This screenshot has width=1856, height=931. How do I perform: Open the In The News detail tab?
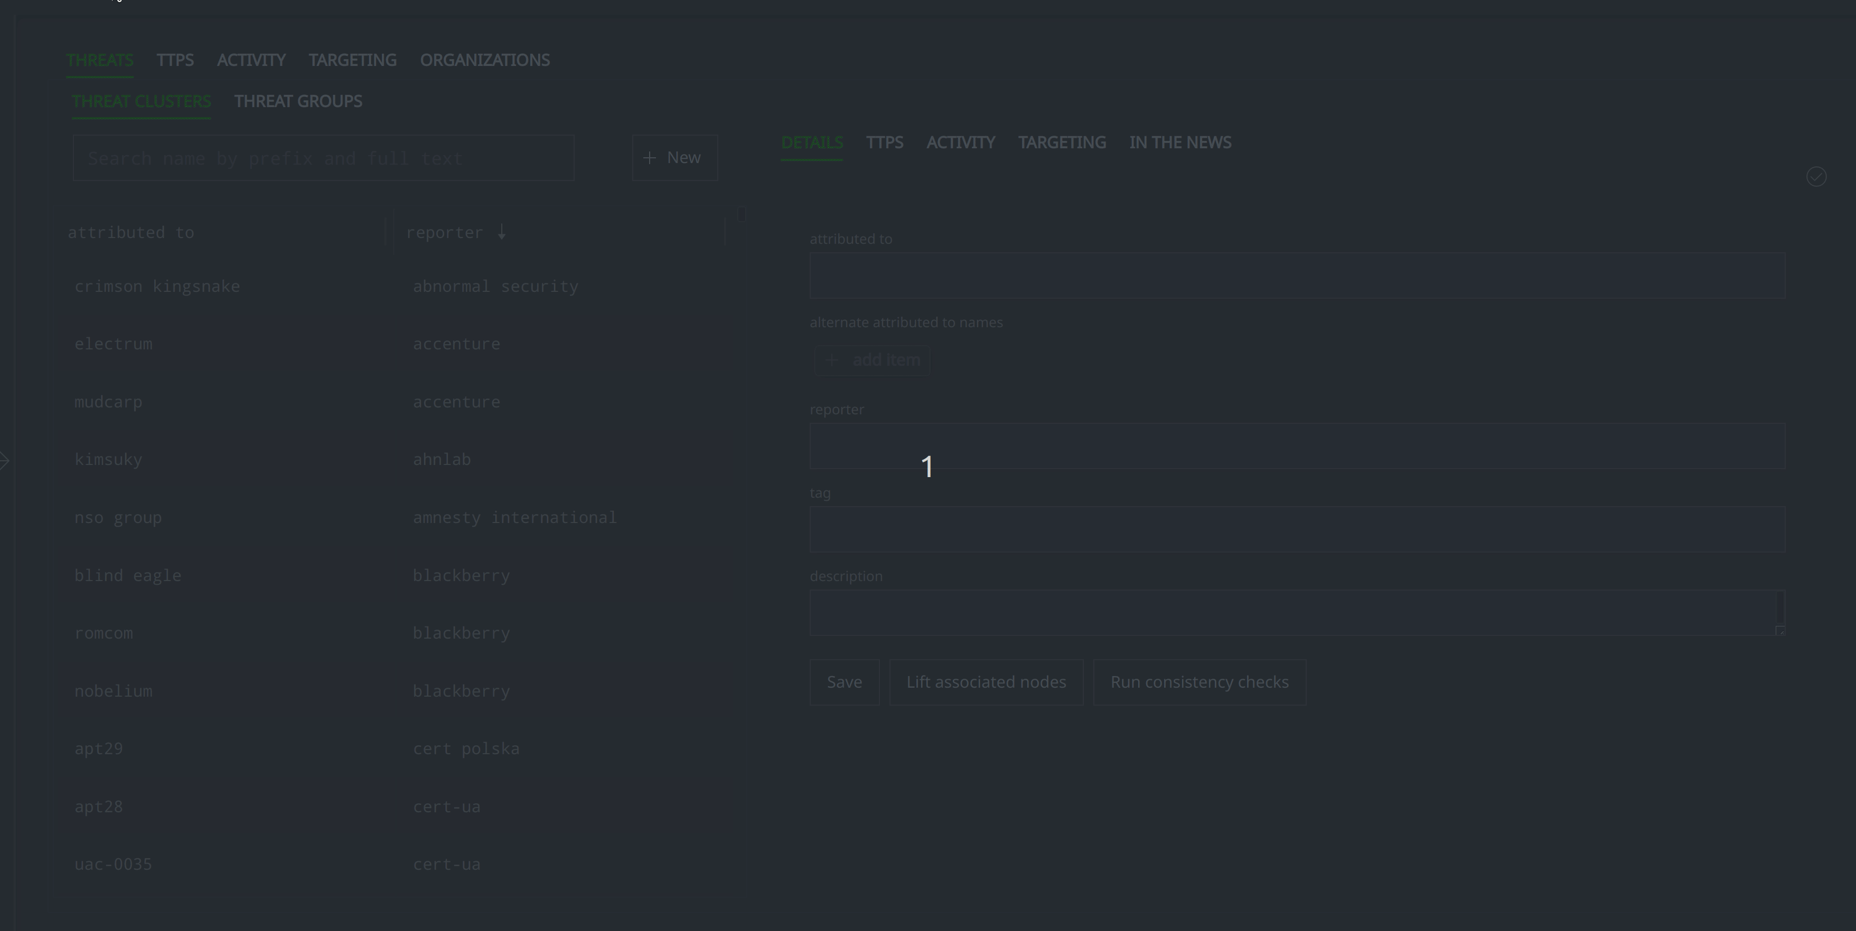tap(1179, 142)
